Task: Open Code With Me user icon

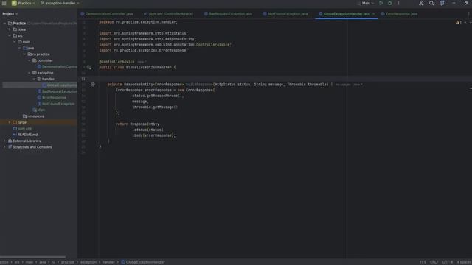Action: [x=421, y=3]
